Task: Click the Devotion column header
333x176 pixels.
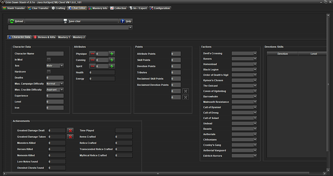Action: click(282, 54)
